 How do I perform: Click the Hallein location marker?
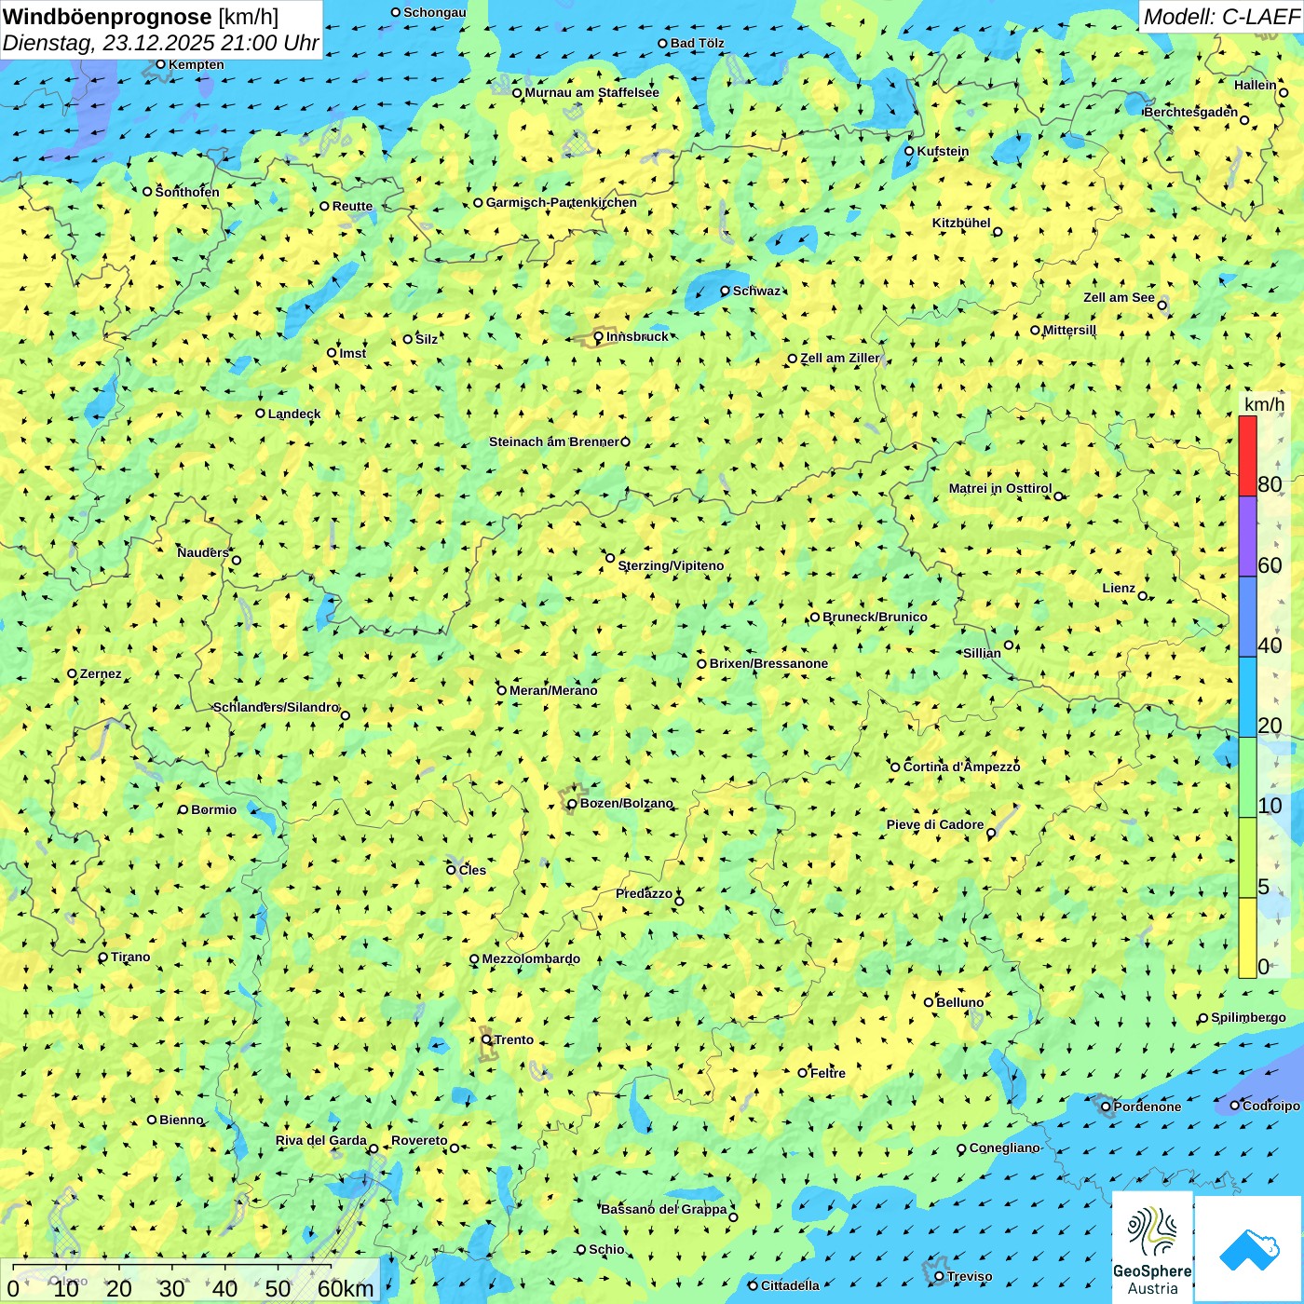click(1284, 92)
